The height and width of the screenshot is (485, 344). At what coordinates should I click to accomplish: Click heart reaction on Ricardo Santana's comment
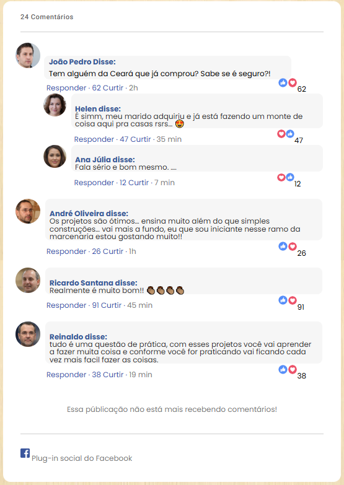(293, 300)
